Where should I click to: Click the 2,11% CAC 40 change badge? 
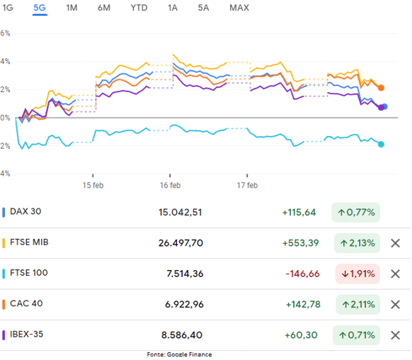click(358, 305)
